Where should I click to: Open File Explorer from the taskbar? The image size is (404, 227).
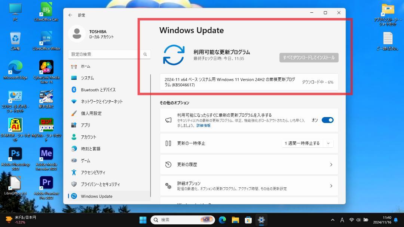235,220
